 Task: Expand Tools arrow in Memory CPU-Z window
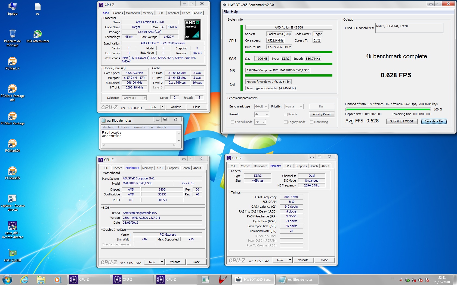(290, 260)
